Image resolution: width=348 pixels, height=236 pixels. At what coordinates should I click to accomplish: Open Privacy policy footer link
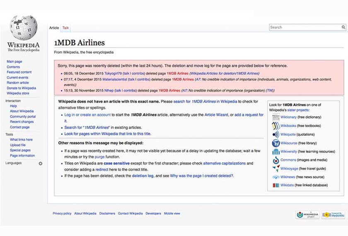pyautogui.click(x=62, y=213)
